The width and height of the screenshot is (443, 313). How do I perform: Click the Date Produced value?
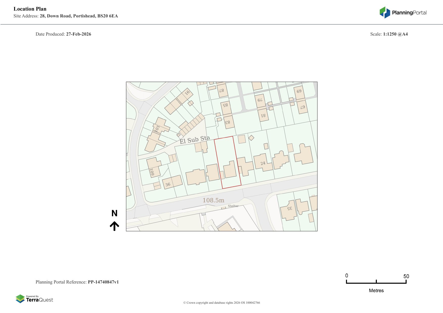pos(79,34)
